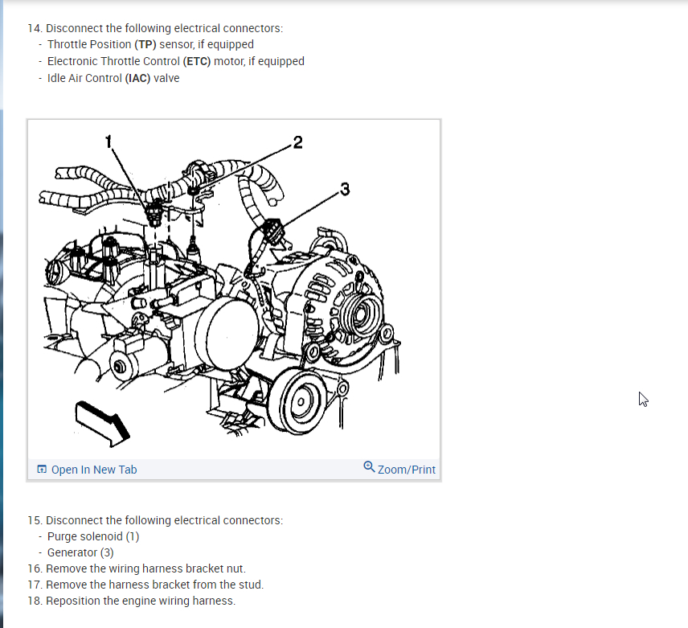Open the Zoom/Print link text
Viewport: 688px width, 628px height.
[407, 470]
